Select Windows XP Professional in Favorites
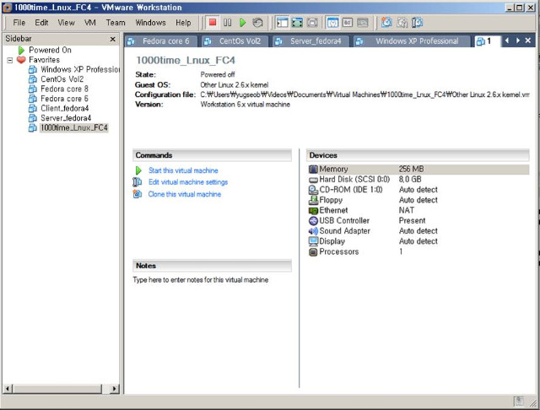540x410 pixels. 80,69
